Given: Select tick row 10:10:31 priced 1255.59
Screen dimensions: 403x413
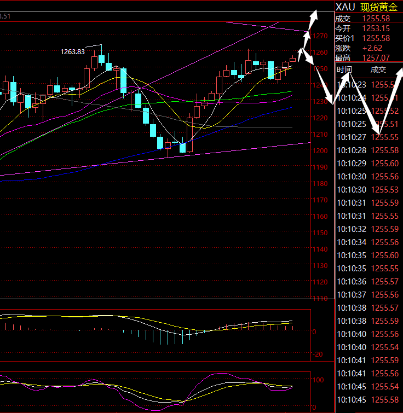Looking at the screenshot, I should 369,203.
